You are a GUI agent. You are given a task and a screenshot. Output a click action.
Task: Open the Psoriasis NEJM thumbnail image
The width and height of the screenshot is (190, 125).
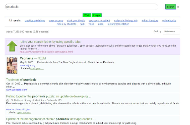pos(12,65)
